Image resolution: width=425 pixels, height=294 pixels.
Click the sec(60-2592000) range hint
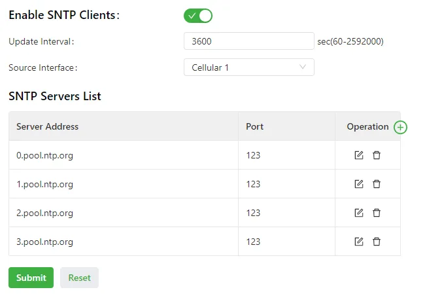click(x=350, y=41)
